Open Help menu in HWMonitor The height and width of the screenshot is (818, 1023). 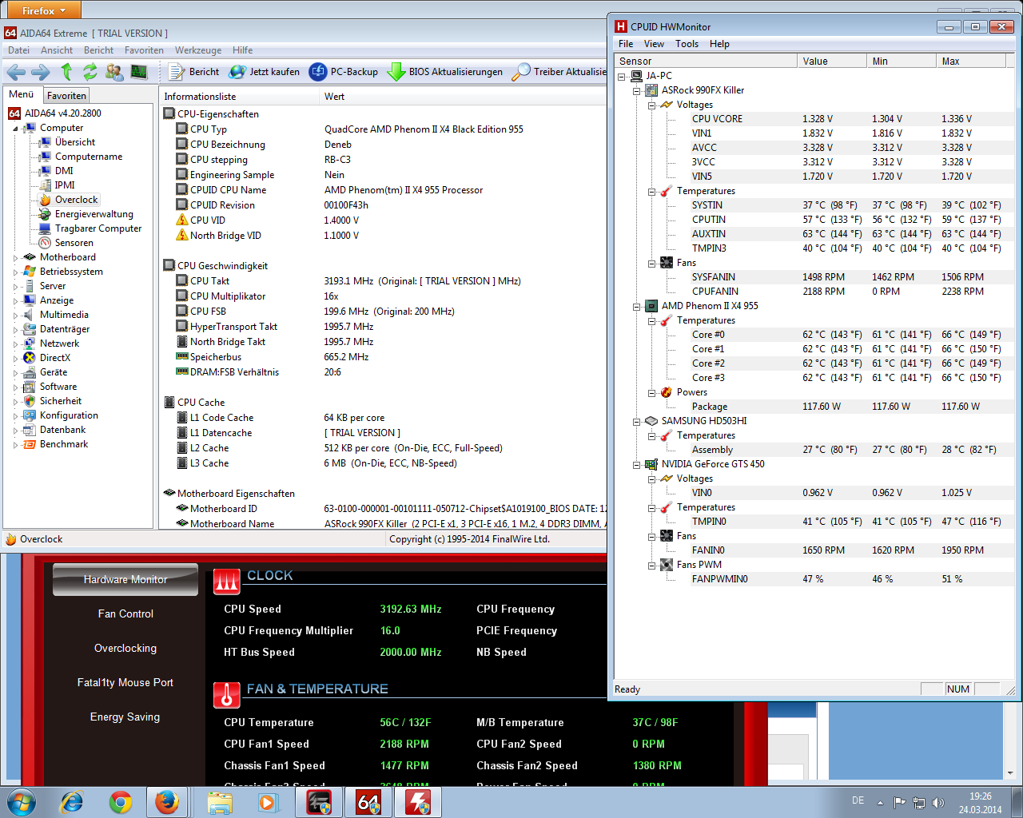click(719, 44)
